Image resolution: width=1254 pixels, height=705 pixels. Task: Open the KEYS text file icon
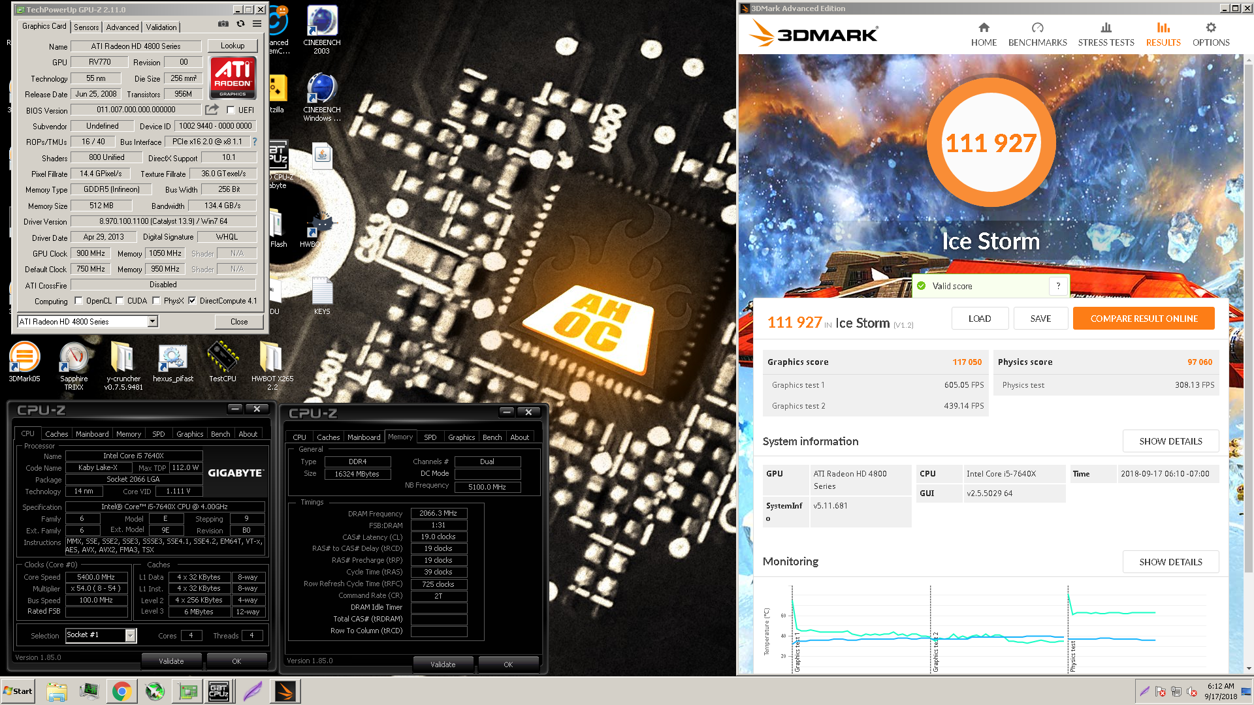322,296
